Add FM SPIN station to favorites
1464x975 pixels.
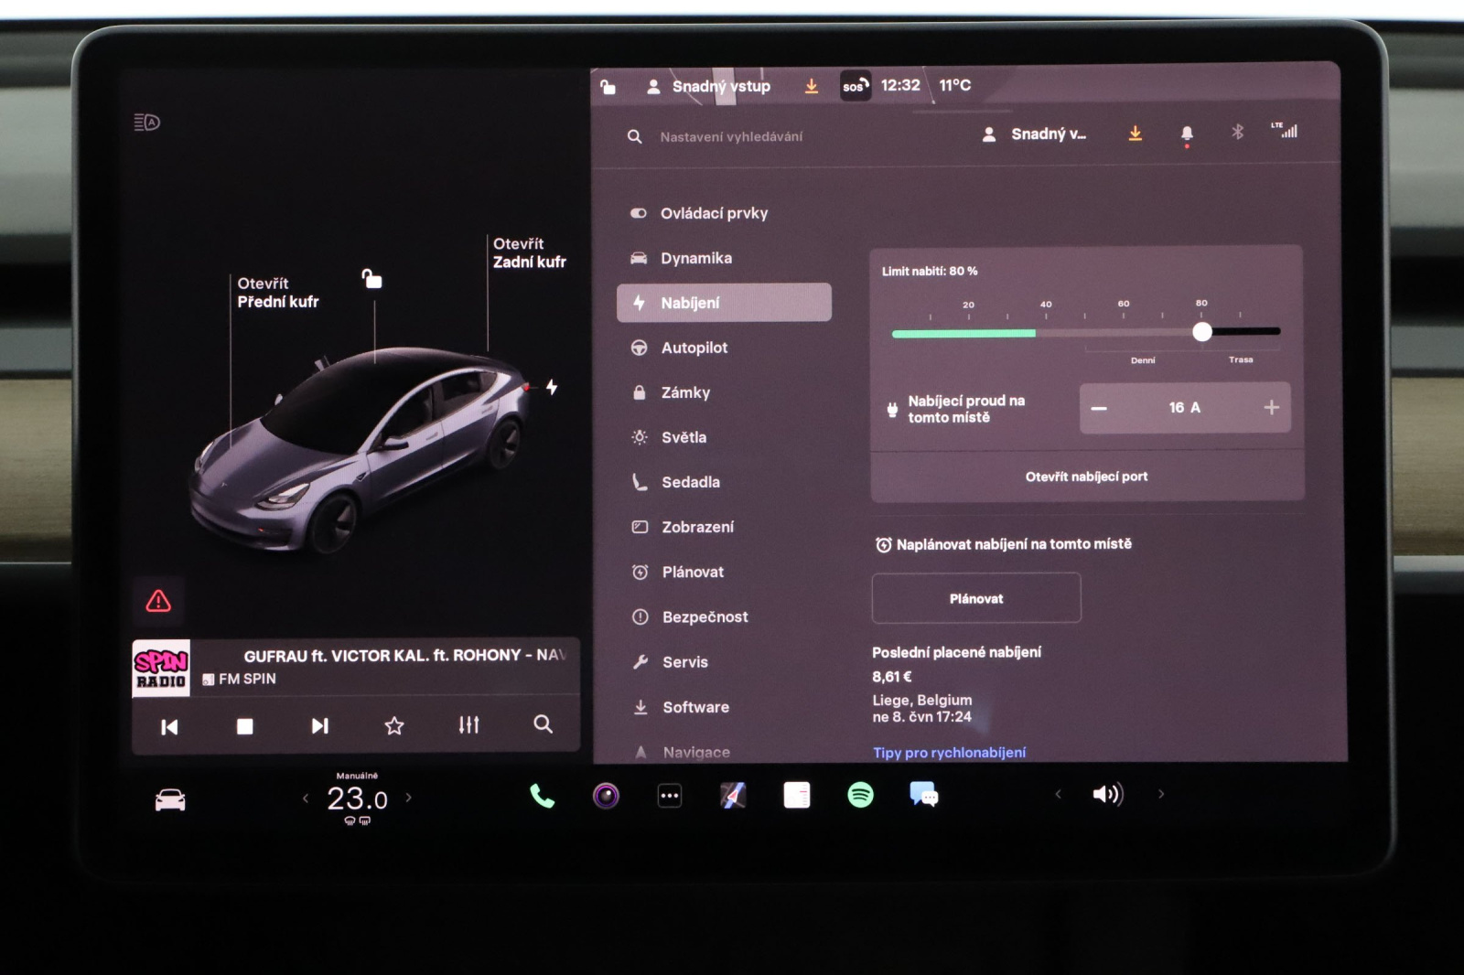[x=394, y=726]
